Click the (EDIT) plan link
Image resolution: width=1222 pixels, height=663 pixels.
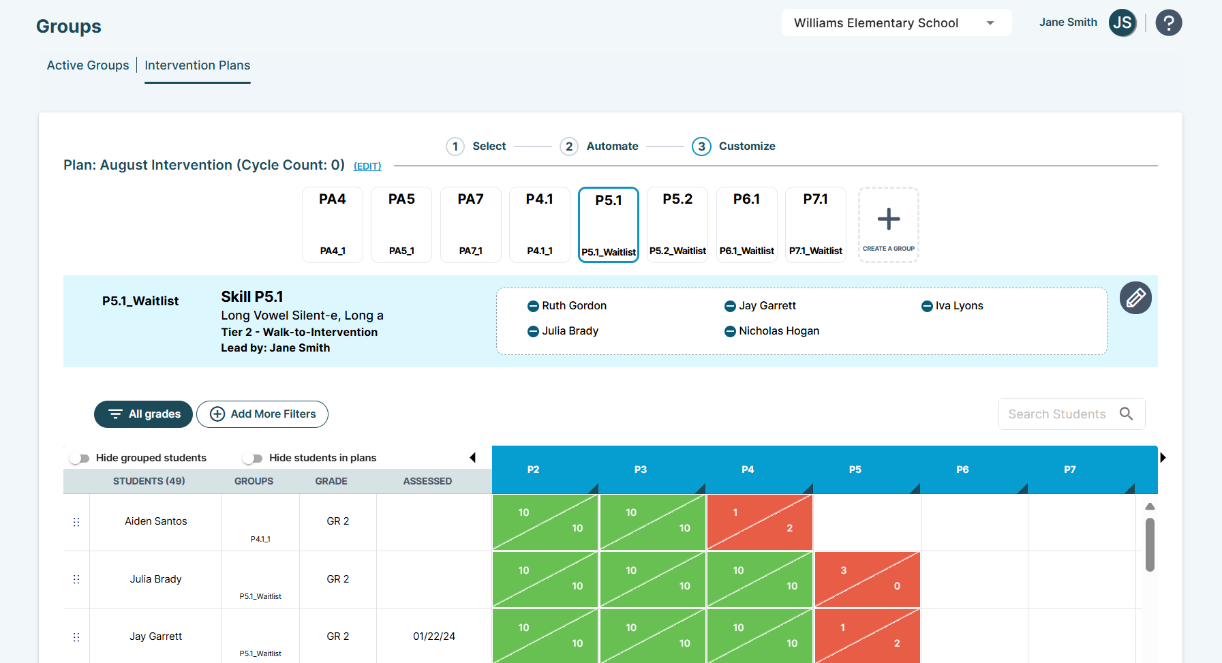point(367,166)
